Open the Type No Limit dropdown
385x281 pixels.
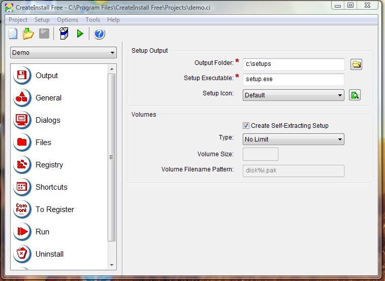click(x=293, y=139)
